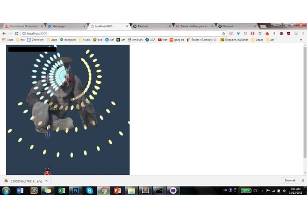Viewport: 307px width, 218px height.
Task: Click the EN language indicator
Action: pos(225,190)
